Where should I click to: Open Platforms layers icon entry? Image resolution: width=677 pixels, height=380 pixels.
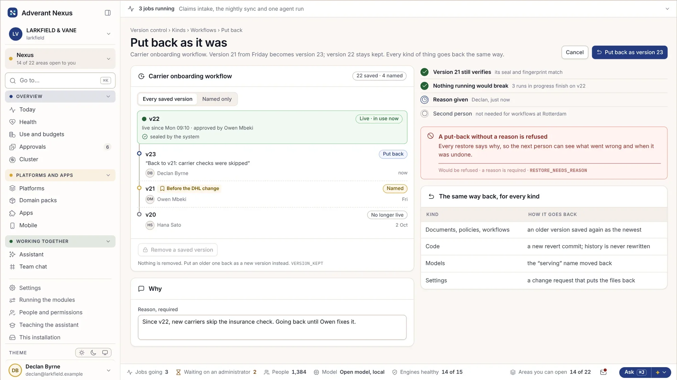point(13,188)
